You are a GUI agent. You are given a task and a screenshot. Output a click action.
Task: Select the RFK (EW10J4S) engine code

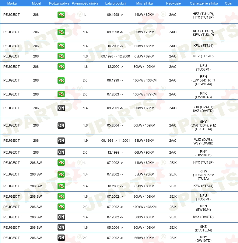click(x=203, y=95)
